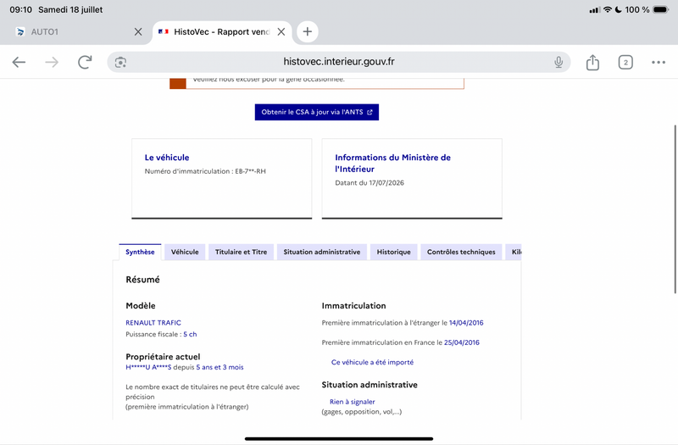Click the Le véhicule card heading
This screenshot has width=678, height=445.
[x=167, y=158]
